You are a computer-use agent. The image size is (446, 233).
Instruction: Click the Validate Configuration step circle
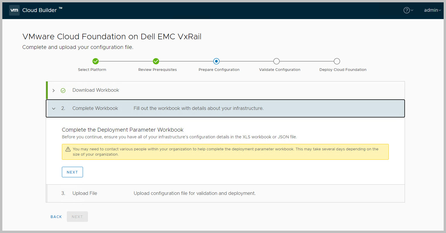pos(277,61)
